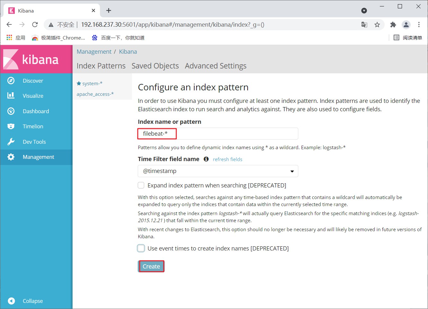The image size is (428, 309).
Task: Open the translate page icon
Action: coord(364,24)
